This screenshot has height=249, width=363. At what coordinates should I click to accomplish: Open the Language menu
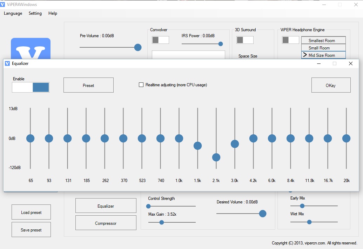13,13
